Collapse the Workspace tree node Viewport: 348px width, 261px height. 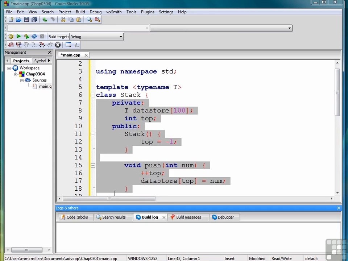pos(9,69)
